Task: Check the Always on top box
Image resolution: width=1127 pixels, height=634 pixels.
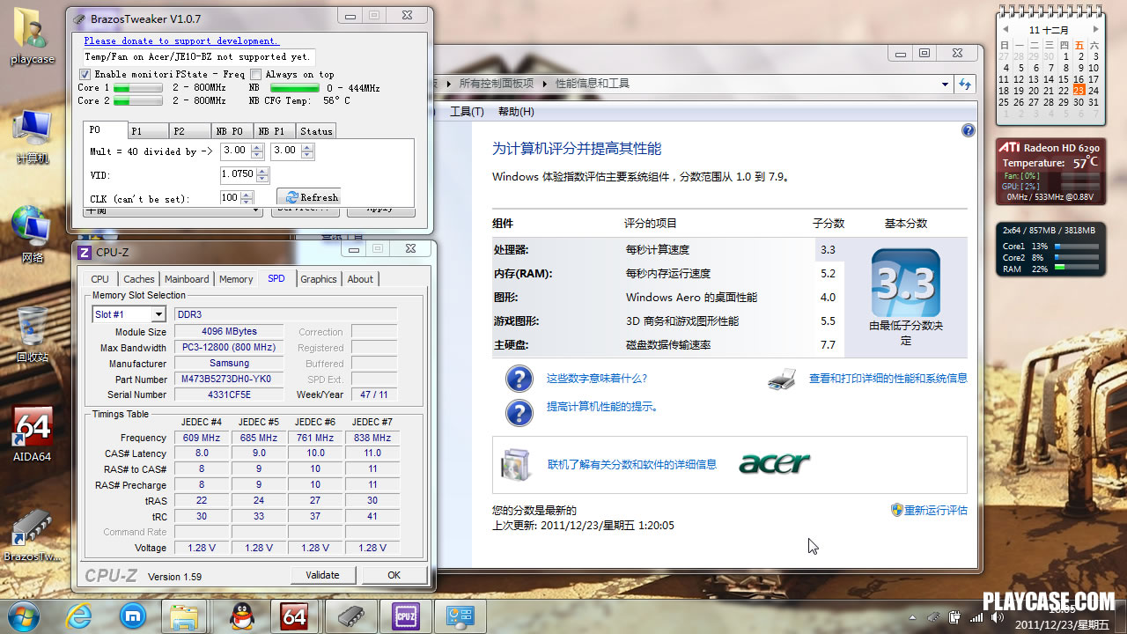Action: point(256,75)
